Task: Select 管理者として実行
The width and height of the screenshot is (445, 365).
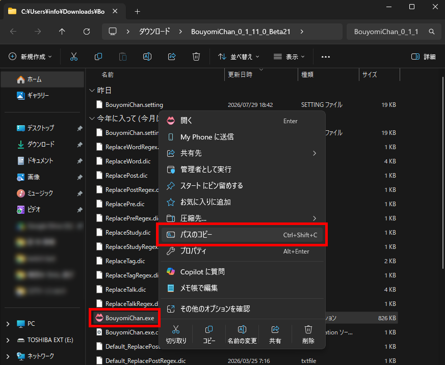Action: click(242, 170)
